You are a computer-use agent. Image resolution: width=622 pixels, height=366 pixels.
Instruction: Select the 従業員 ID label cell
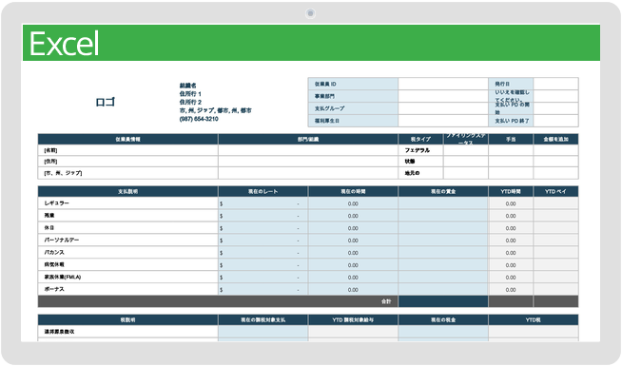(353, 84)
